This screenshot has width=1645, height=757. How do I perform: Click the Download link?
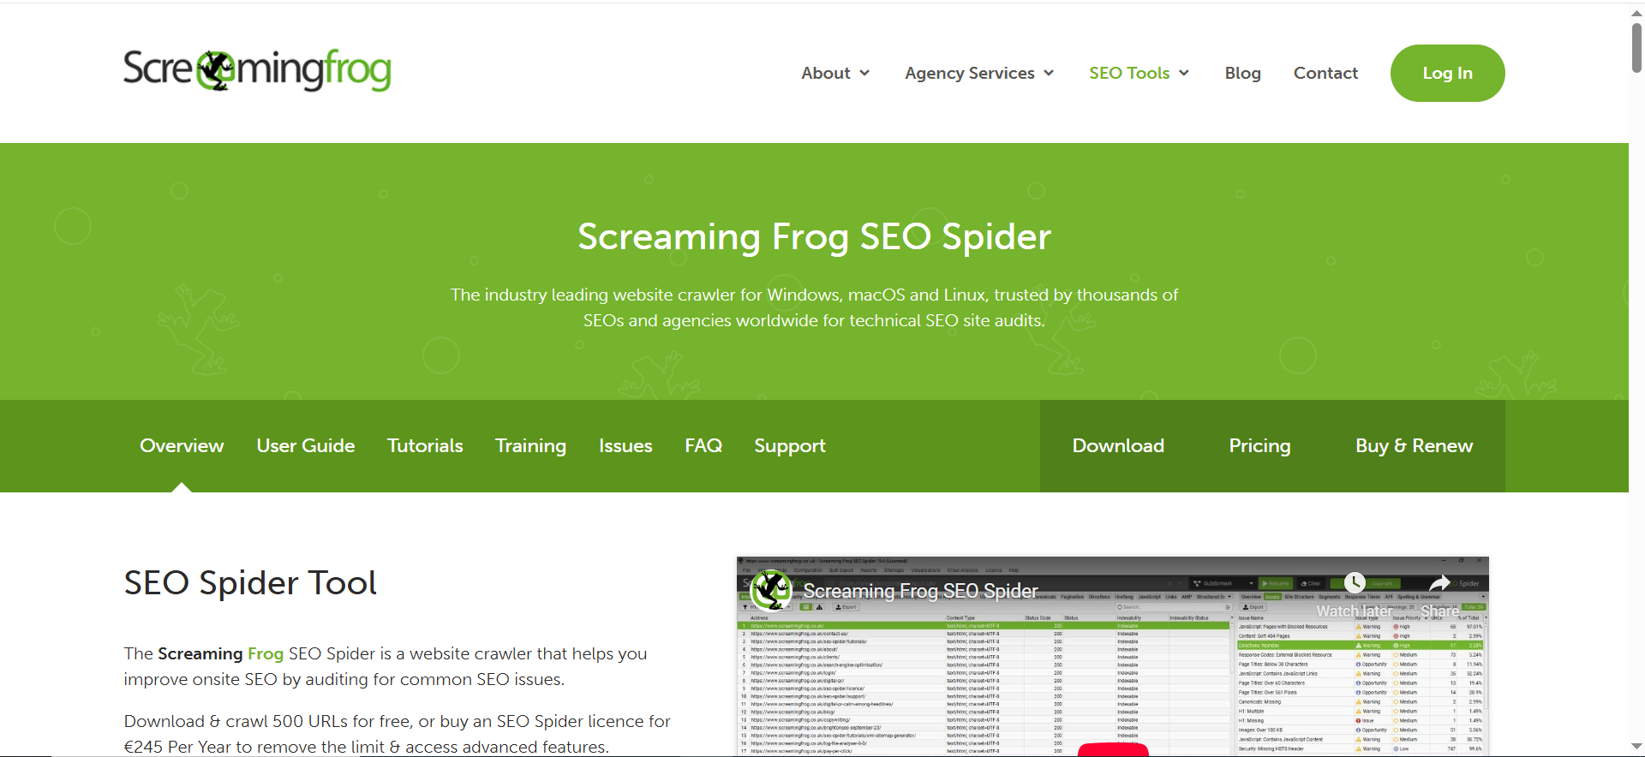point(1118,445)
